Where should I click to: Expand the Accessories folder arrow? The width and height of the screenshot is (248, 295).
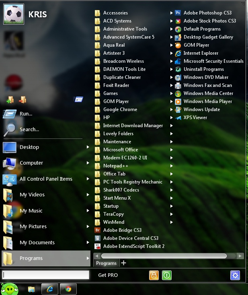[171, 13]
